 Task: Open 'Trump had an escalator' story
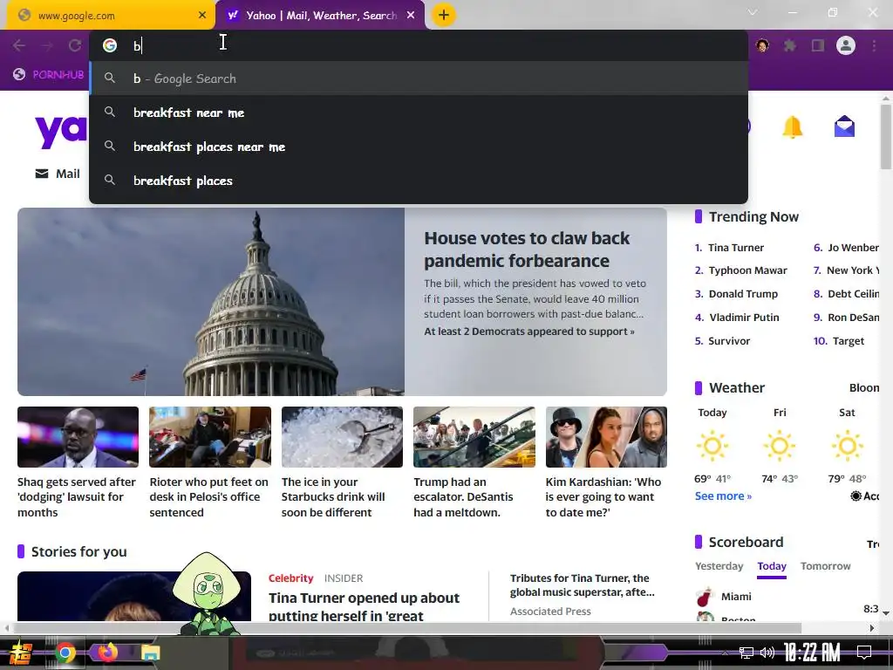point(463,496)
